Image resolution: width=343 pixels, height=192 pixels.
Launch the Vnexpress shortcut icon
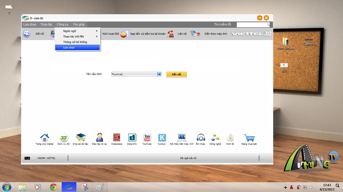tap(117, 137)
